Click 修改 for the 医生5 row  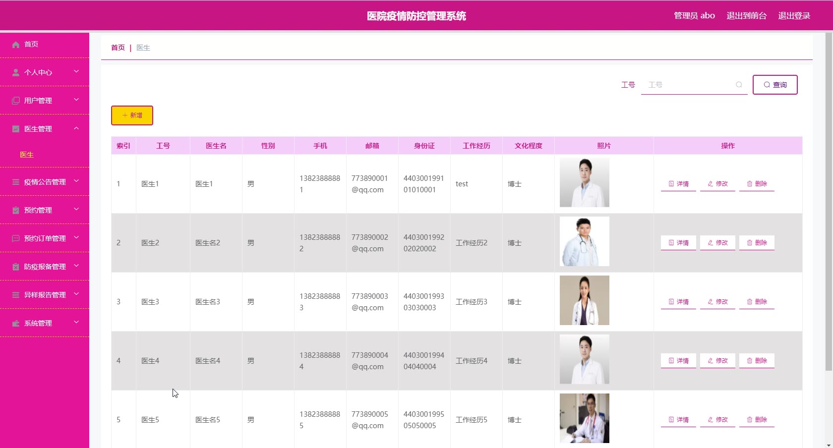coord(717,420)
